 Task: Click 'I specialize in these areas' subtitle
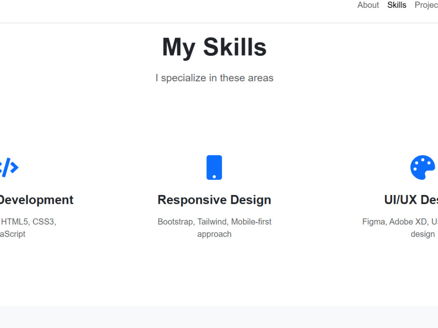tap(214, 78)
